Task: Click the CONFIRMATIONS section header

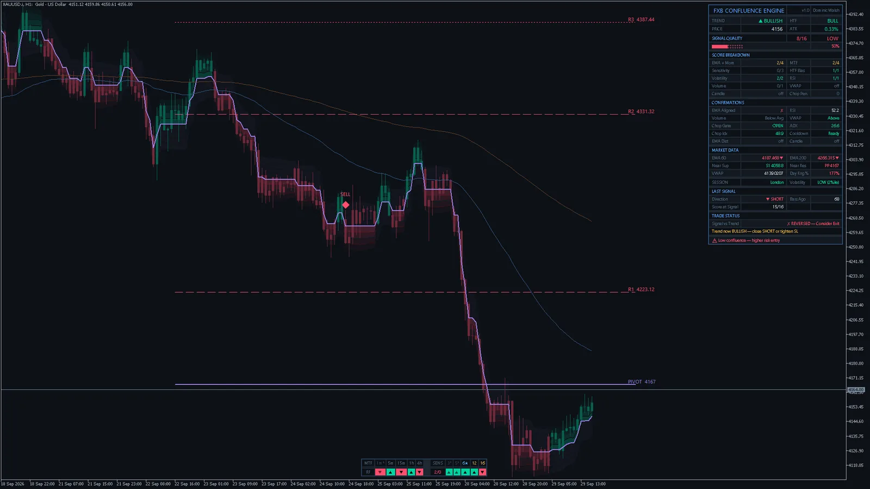Action: (x=728, y=103)
